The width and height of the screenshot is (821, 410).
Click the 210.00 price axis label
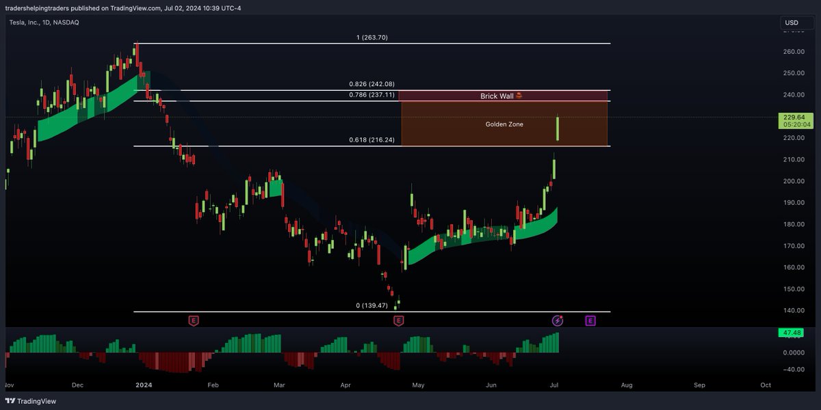[x=794, y=160]
